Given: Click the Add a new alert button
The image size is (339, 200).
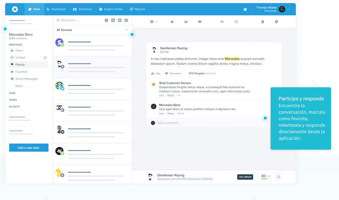Looking at the screenshot, I should (x=29, y=148).
